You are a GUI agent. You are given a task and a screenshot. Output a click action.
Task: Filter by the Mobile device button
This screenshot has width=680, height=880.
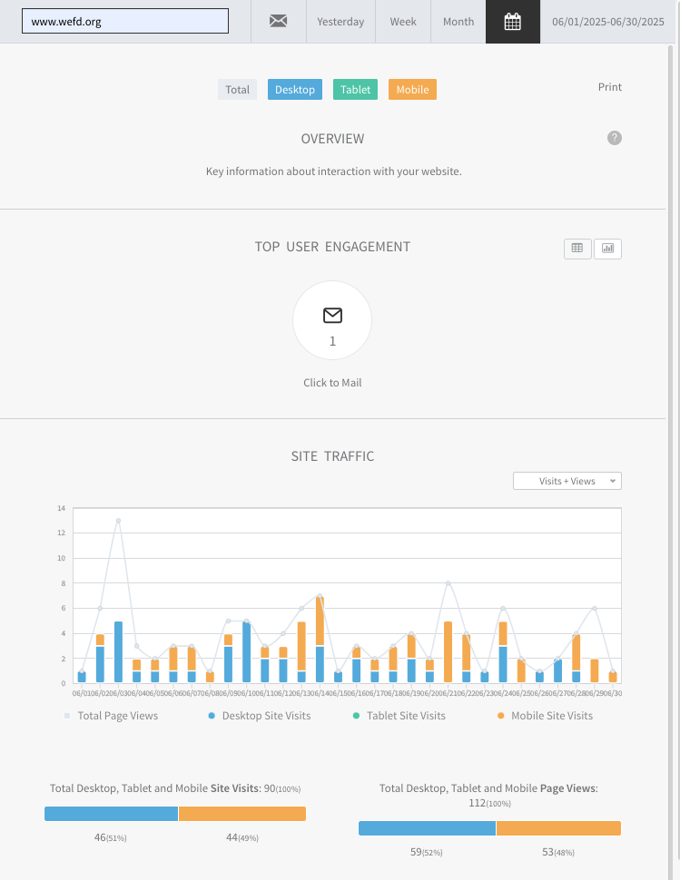413,89
